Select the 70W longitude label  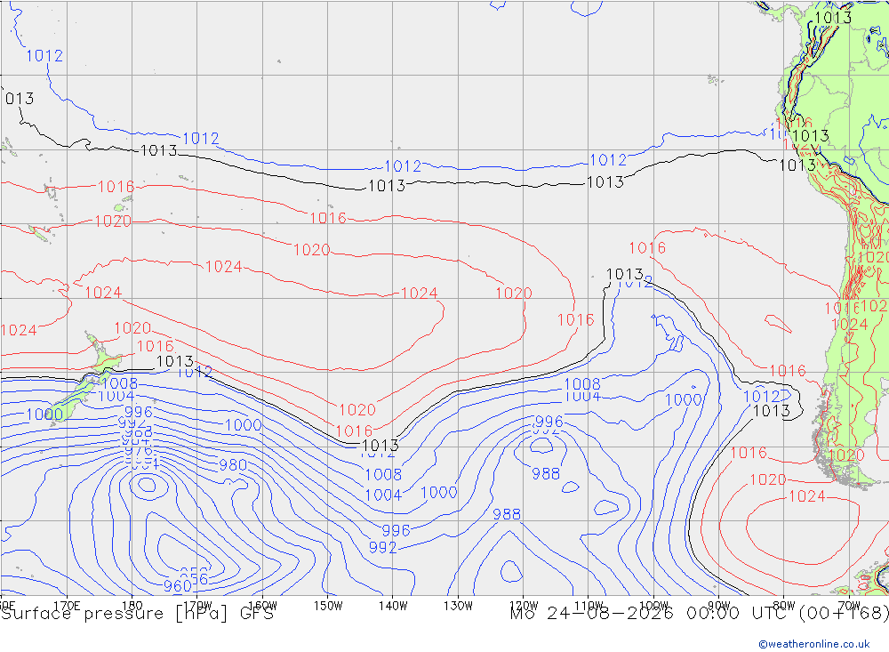pyautogui.click(x=849, y=606)
